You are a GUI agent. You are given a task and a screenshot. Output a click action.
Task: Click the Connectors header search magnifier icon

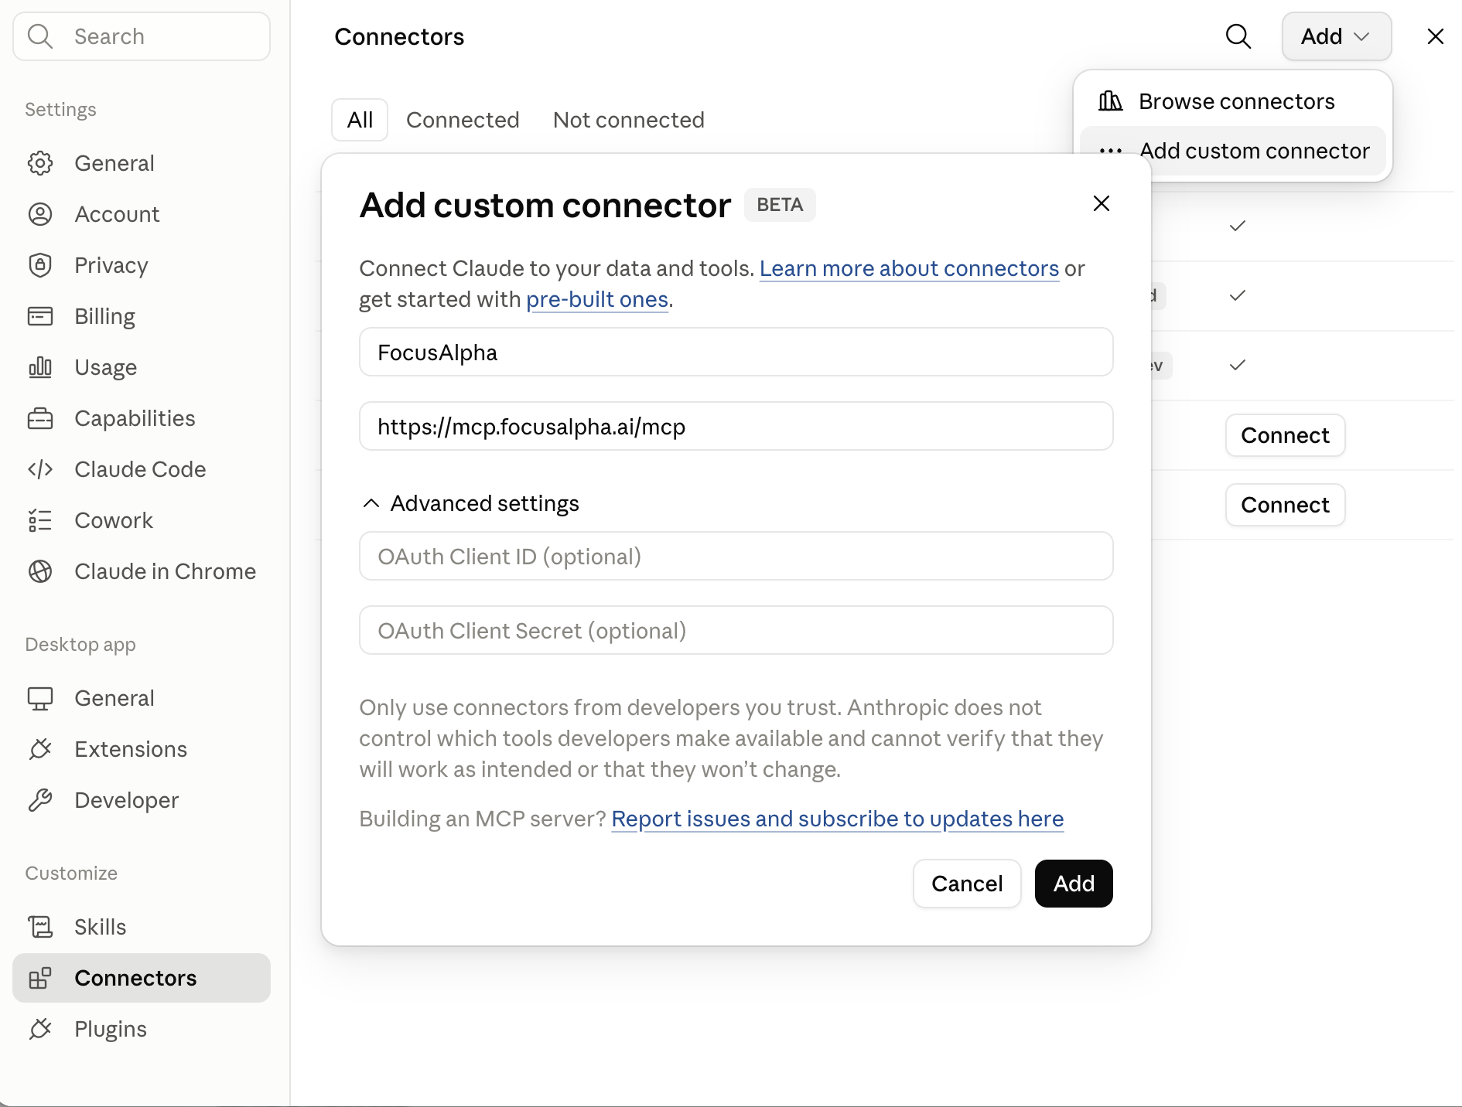pos(1238,36)
